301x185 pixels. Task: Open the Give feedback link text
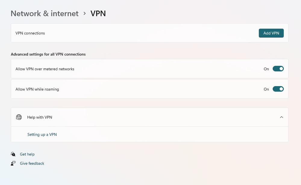click(x=32, y=163)
